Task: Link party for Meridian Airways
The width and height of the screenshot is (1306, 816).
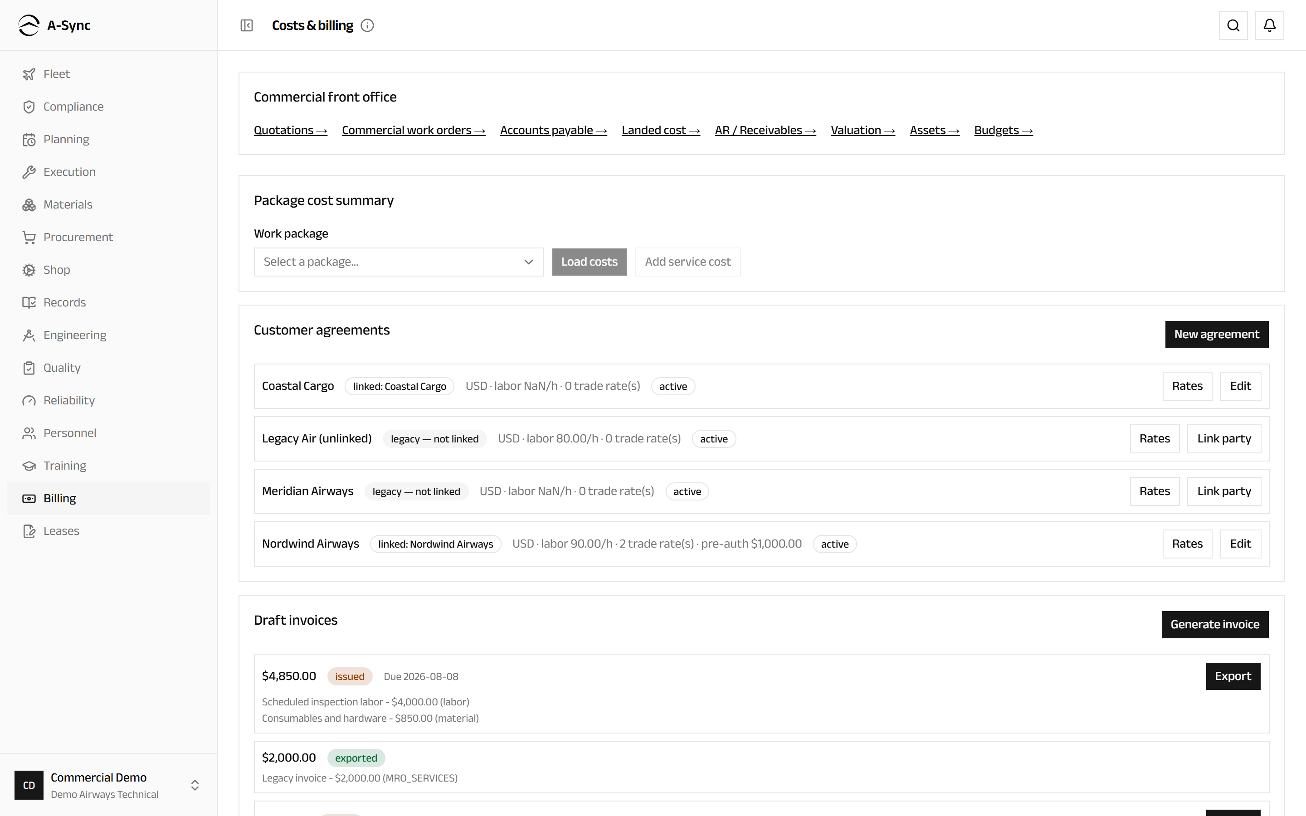Action: click(1224, 491)
